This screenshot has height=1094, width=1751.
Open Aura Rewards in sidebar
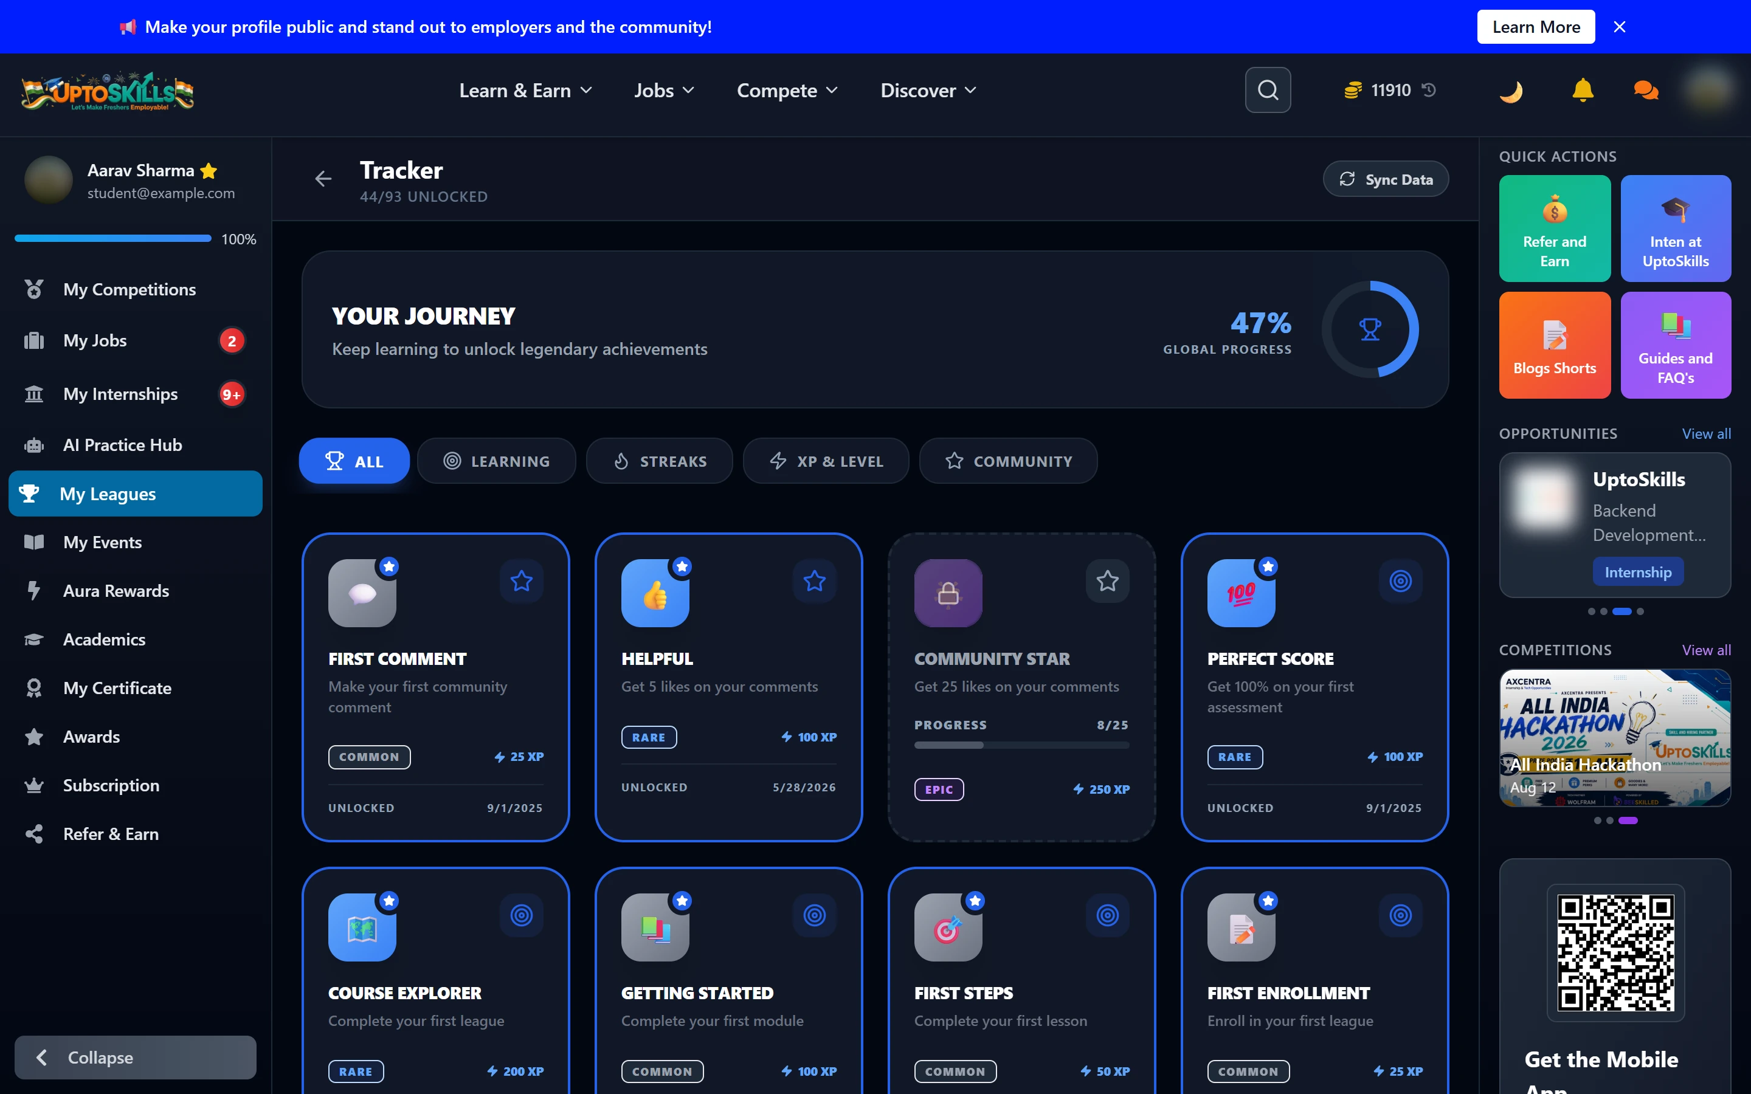[136, 591]
